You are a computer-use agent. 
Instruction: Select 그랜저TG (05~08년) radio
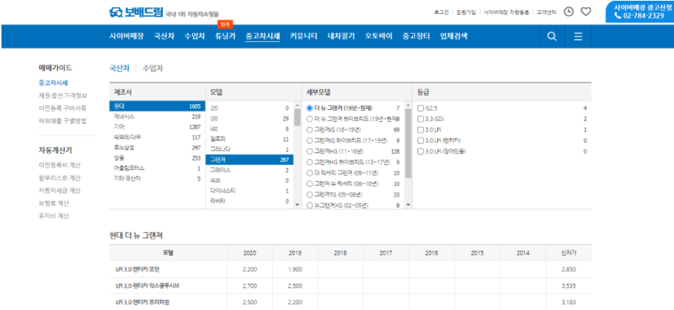[309, 194]
